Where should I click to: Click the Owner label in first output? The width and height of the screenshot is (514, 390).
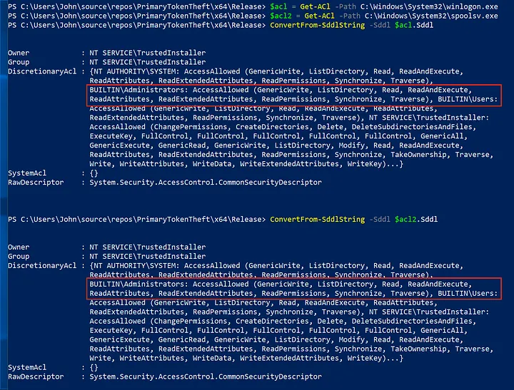(x=20, y=53)
